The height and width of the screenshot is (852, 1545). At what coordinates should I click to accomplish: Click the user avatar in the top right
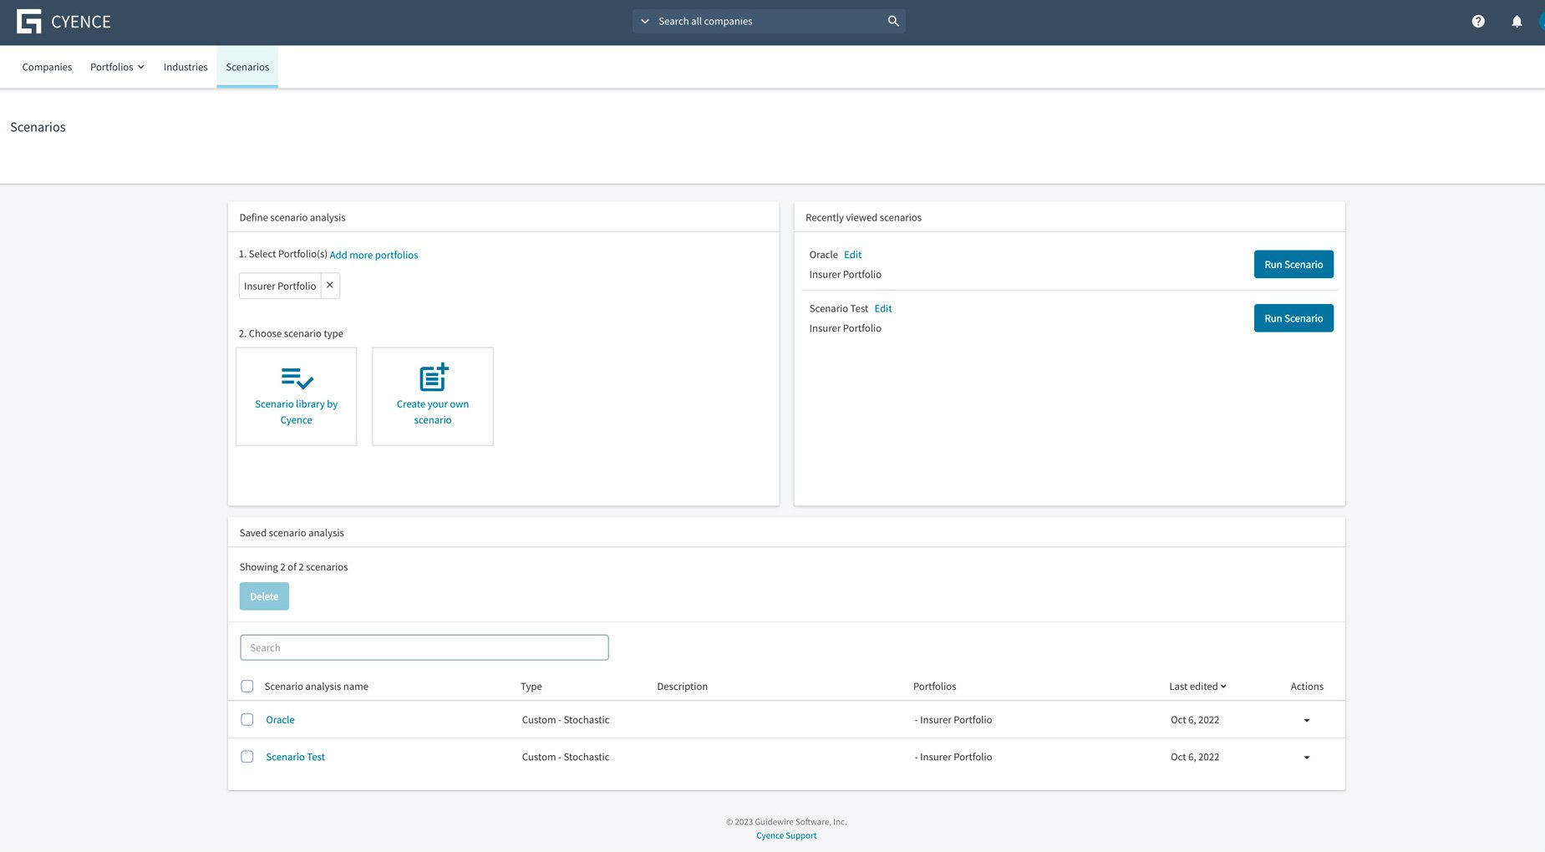1542,21
